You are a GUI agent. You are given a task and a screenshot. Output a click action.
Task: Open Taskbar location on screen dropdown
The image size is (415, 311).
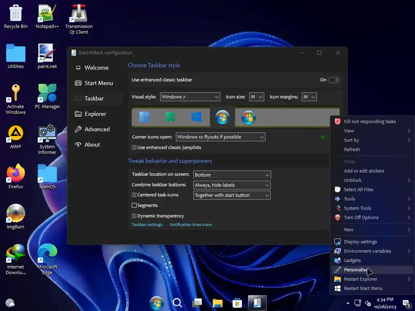coord(232,175)
